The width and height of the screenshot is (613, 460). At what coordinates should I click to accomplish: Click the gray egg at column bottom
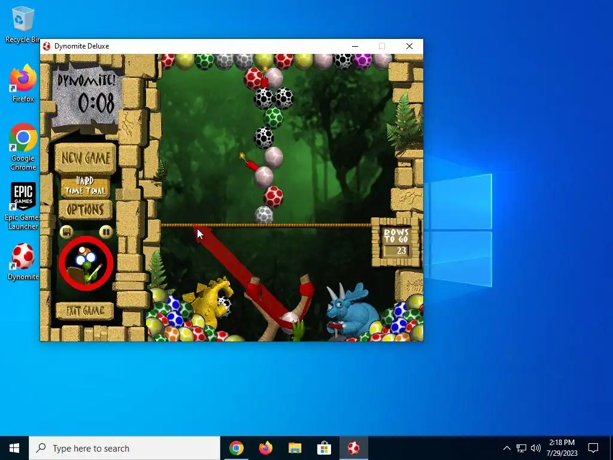(x=264, y=215)
